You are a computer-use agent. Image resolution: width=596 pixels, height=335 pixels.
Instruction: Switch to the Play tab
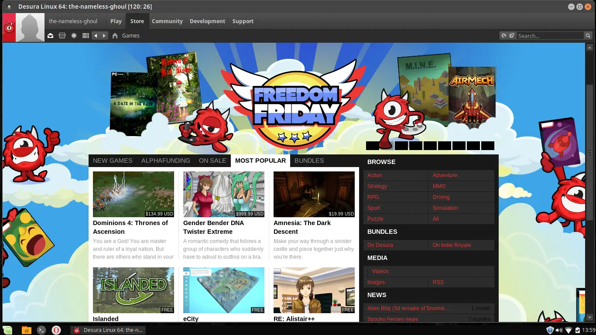pyautogui.click(x=116, y=21)
